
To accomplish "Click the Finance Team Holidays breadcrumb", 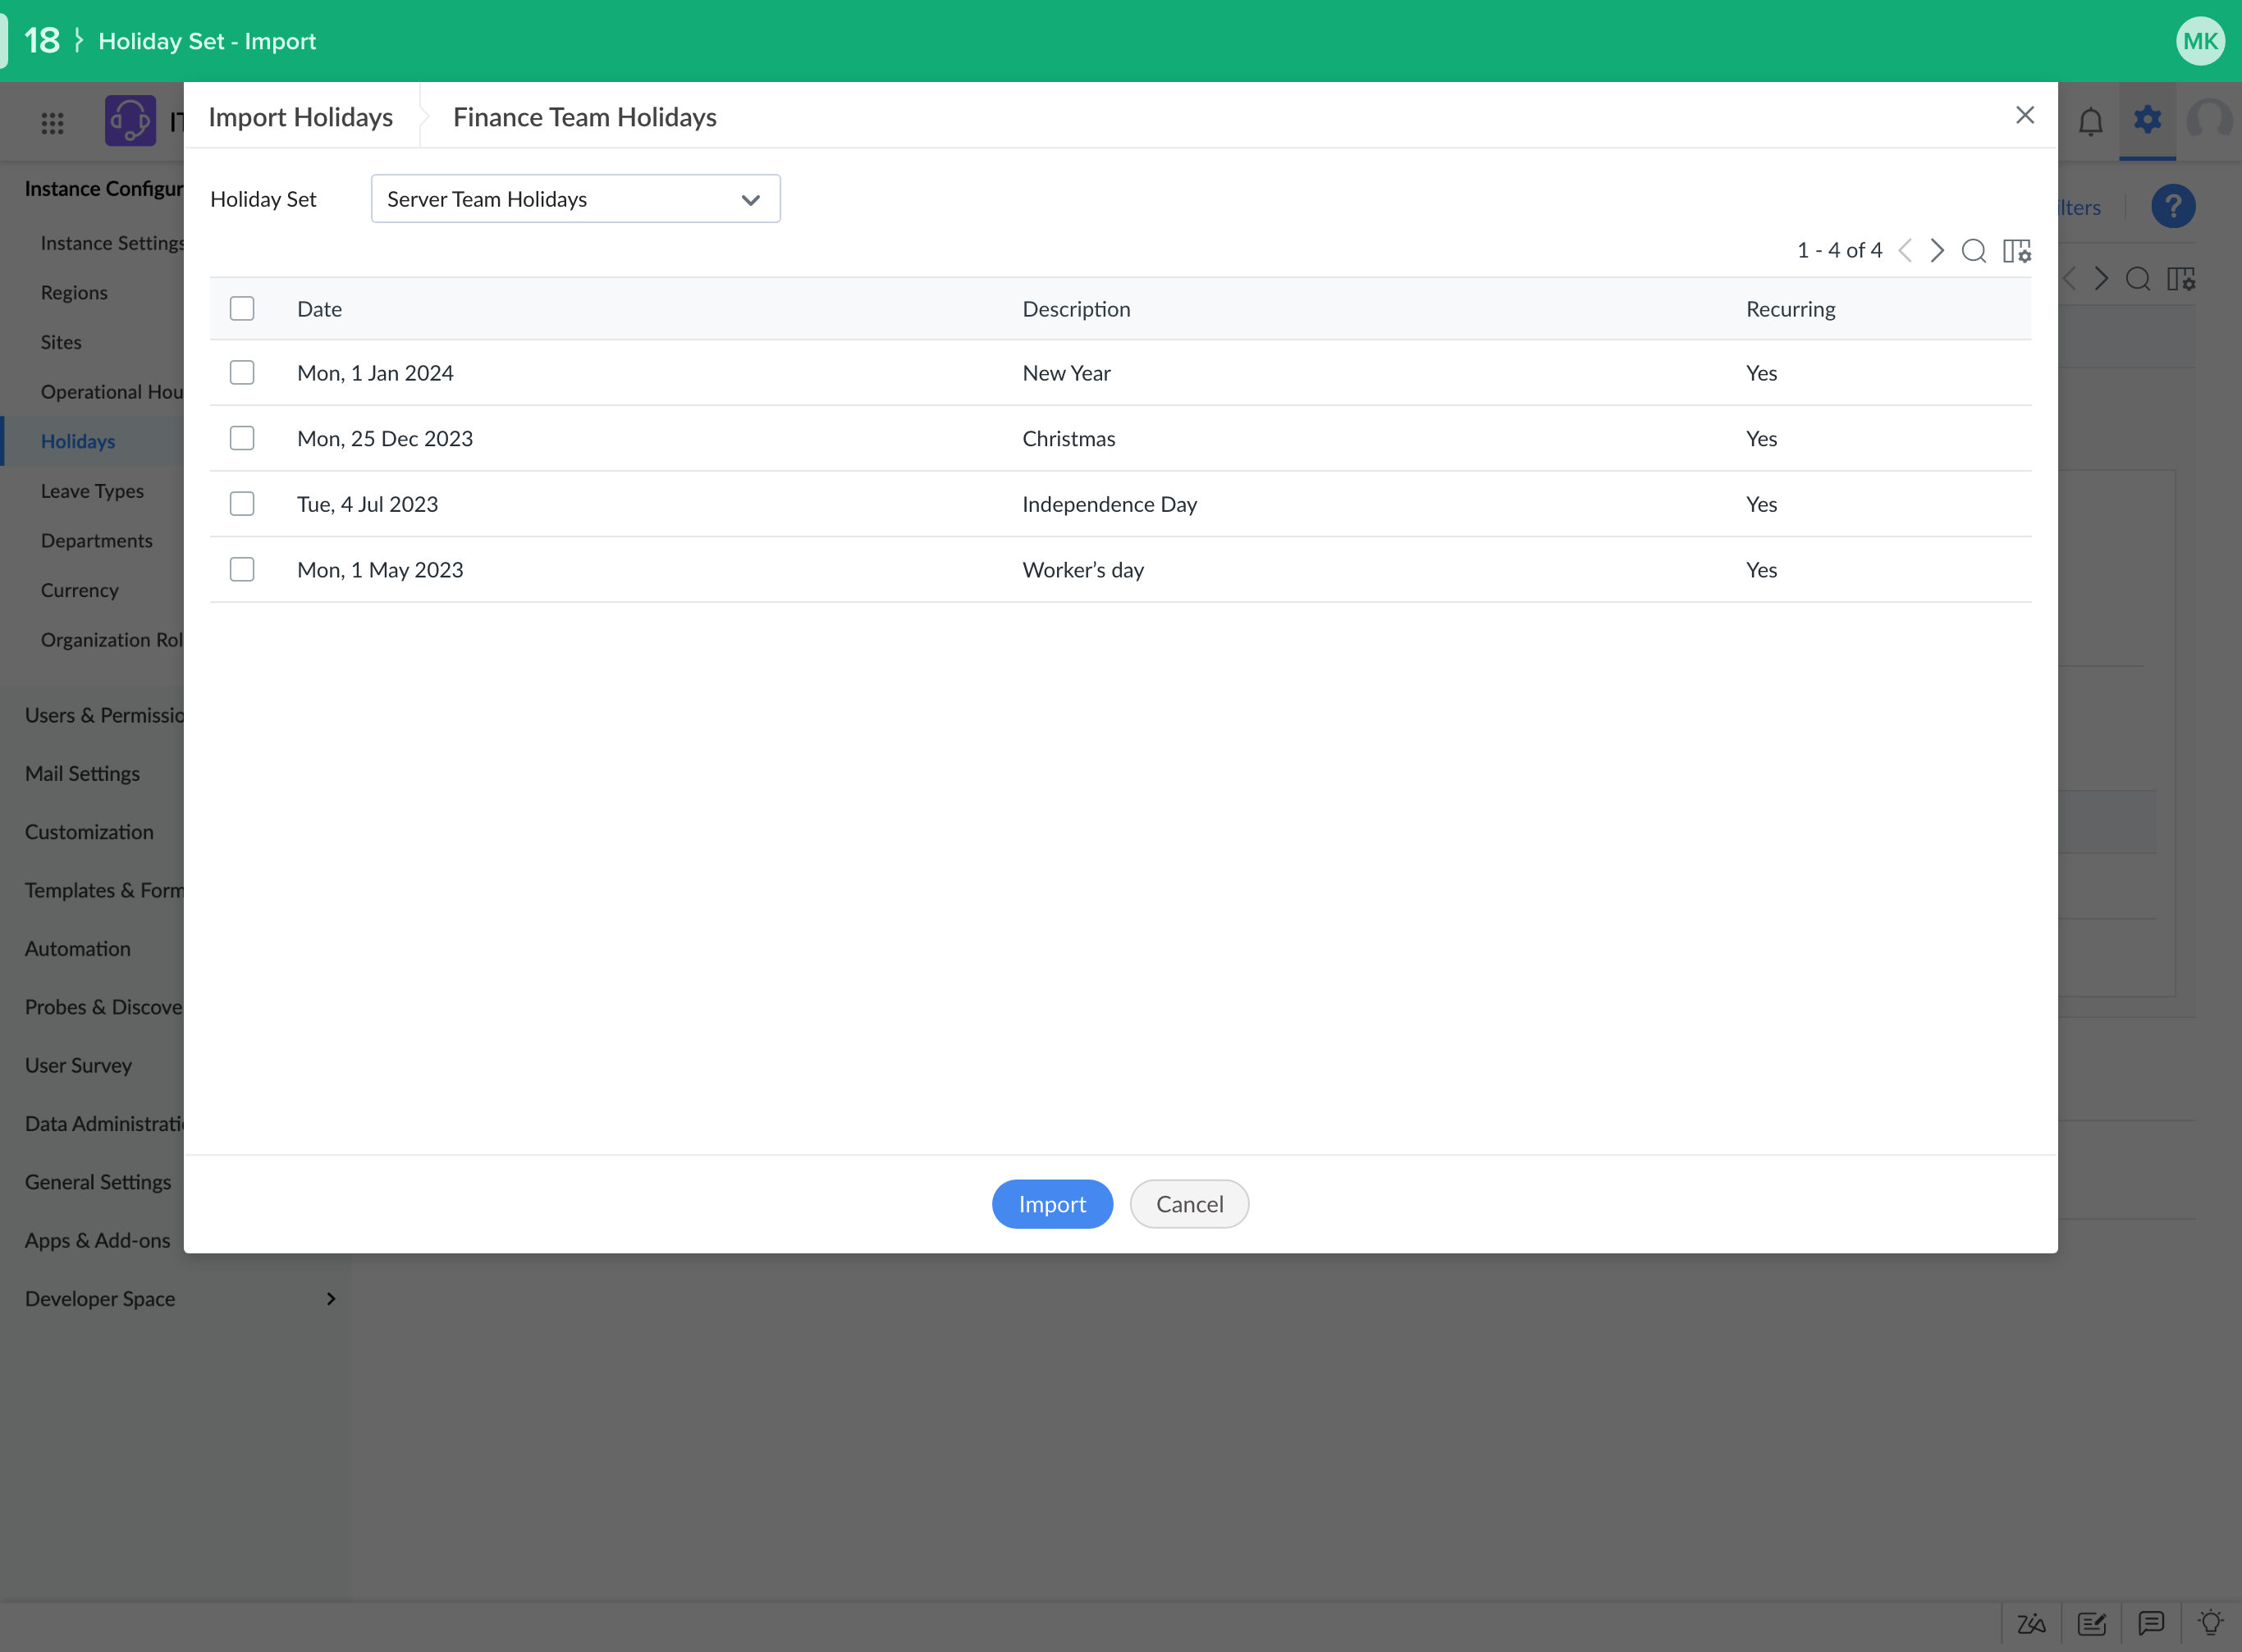I will pyautogui.click(x=584, y=117).
